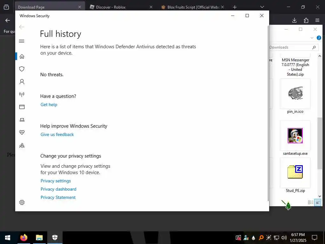Open the volume control in system tray
Viewport: 325px width, 244px height.
point(284,238)
